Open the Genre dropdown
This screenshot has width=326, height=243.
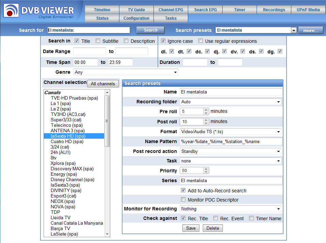(x=126, y=72)
